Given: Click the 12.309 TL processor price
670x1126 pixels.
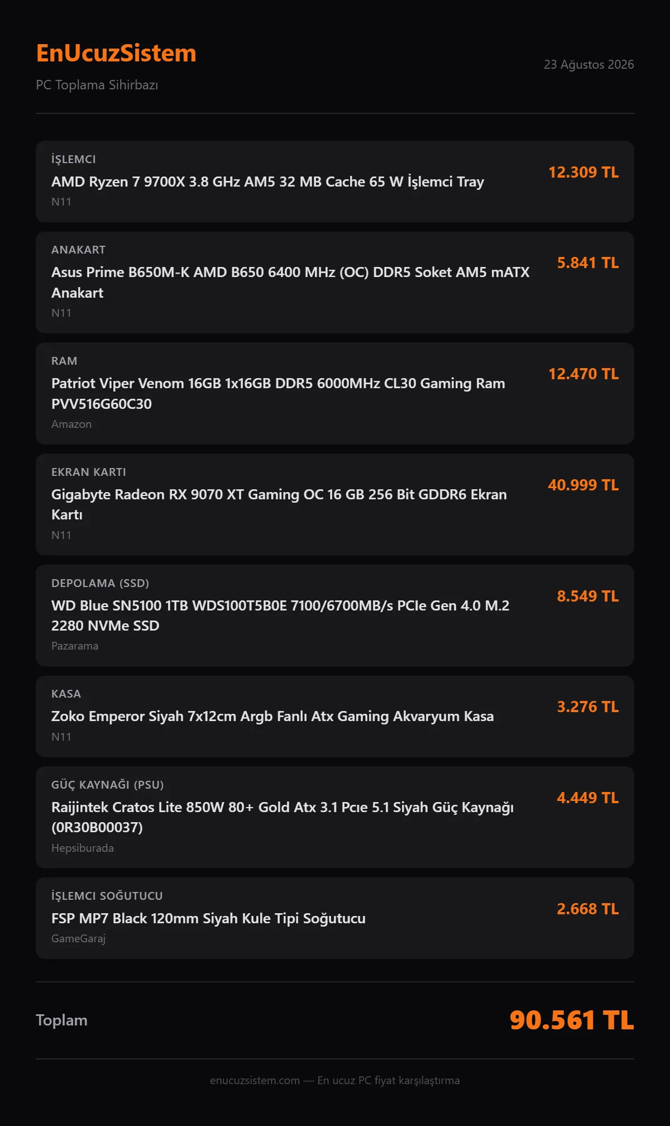Looking at the screenshot, I should coord(583,172).
